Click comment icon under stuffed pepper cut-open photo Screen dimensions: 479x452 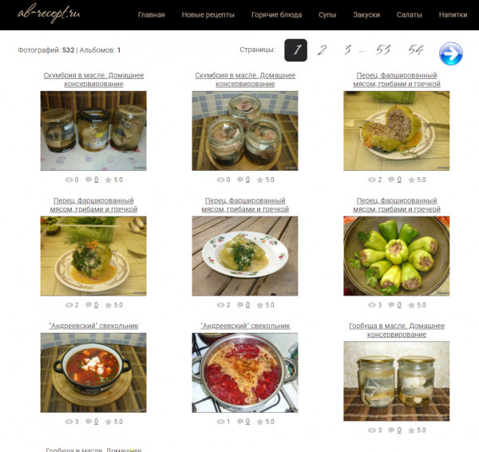pos(391,180)
